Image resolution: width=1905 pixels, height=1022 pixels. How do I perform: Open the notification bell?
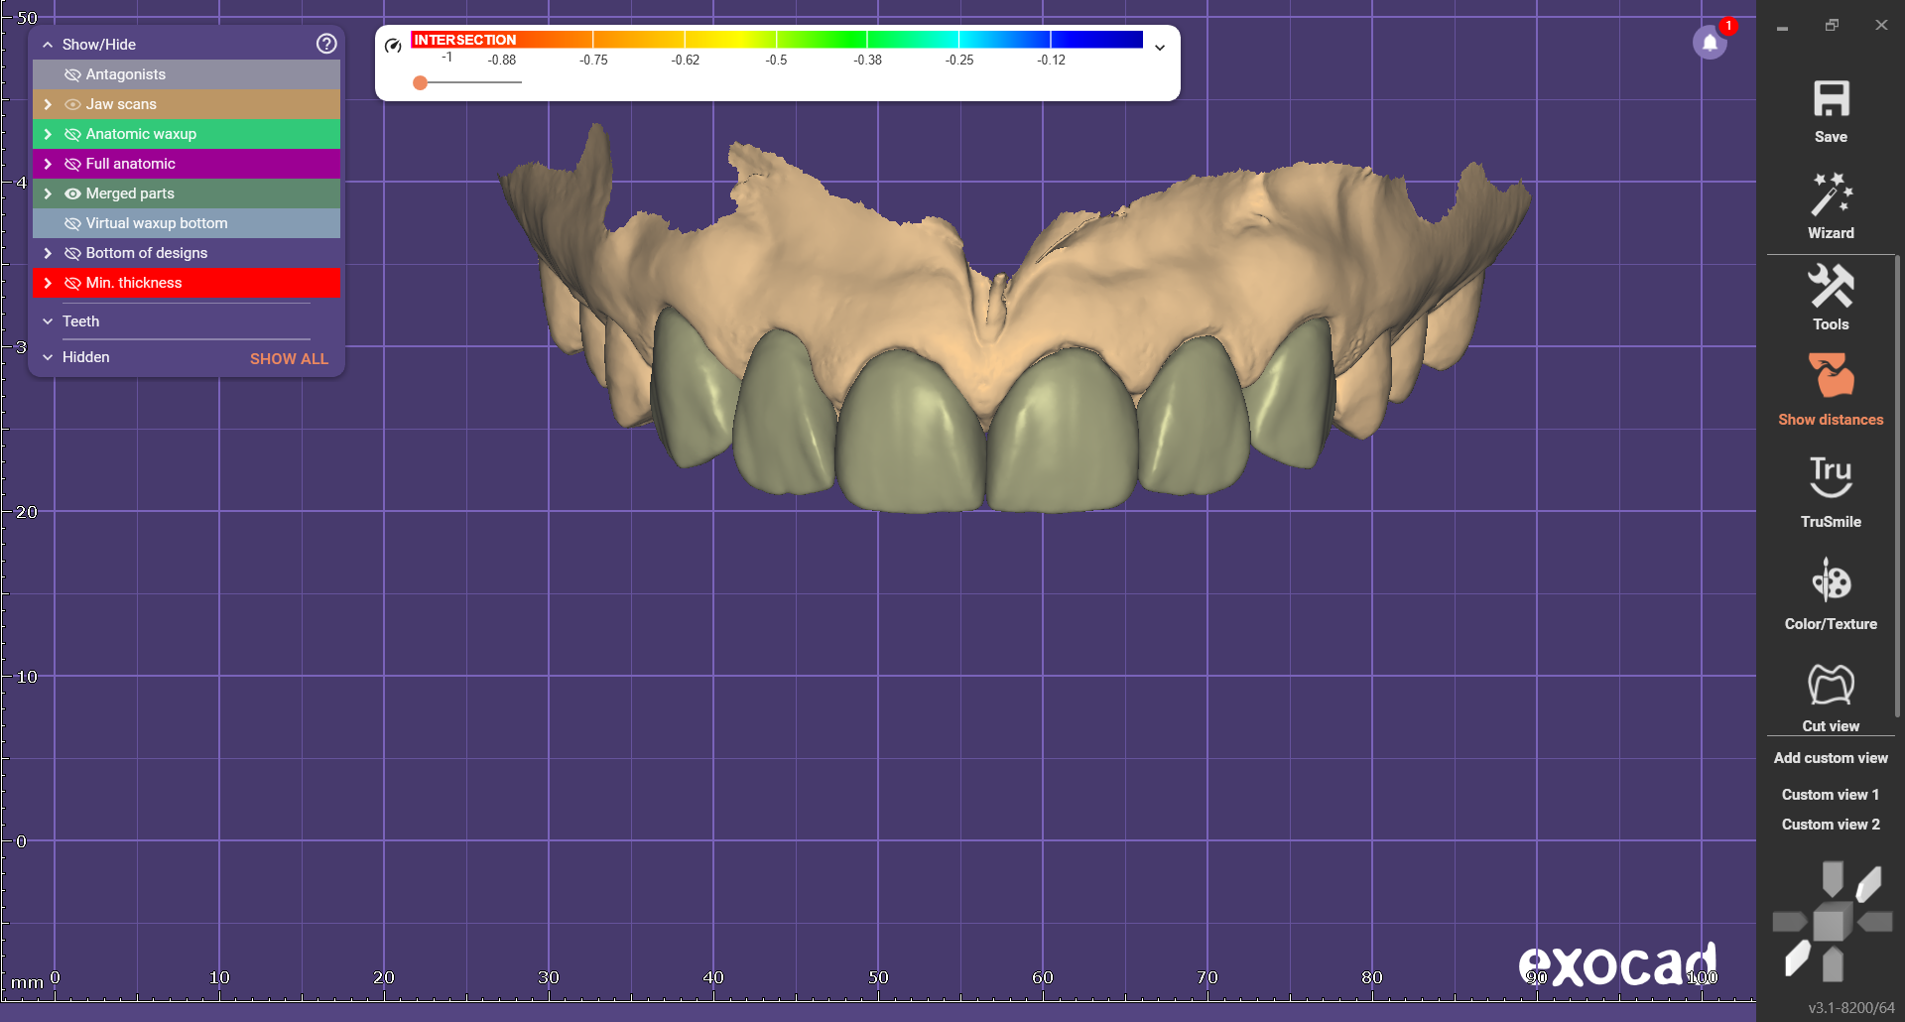click(1710, 43)
